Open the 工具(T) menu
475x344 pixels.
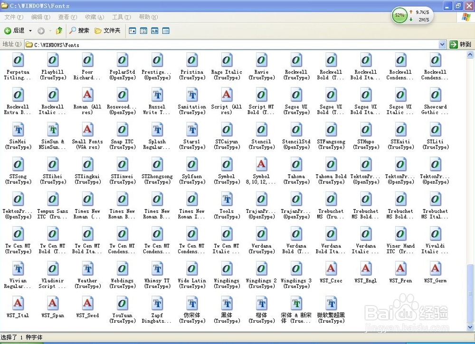point(122,17)
